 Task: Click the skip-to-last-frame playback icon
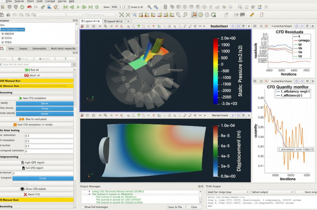click(90, 7)
